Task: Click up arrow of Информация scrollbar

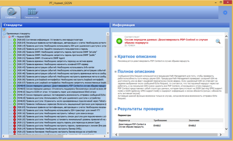Action: coord(226,36)
